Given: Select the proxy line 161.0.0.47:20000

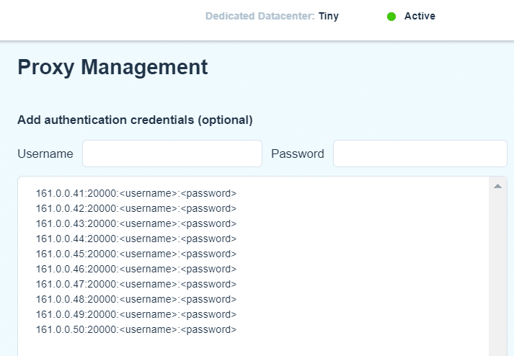Looking at the screenshot, I should 136,284.
